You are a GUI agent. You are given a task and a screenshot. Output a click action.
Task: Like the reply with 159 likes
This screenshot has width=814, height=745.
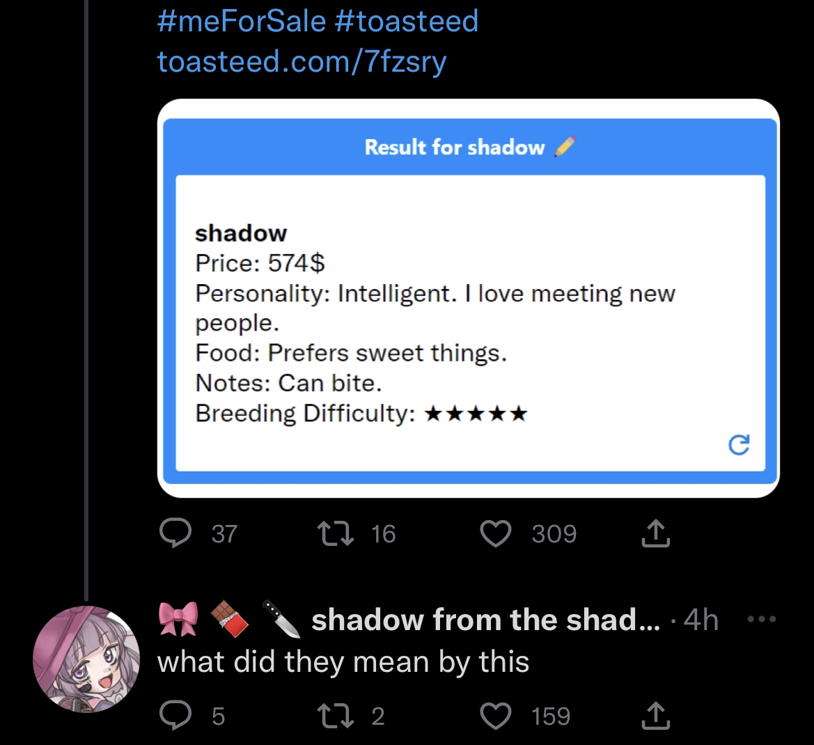(496, 716)
